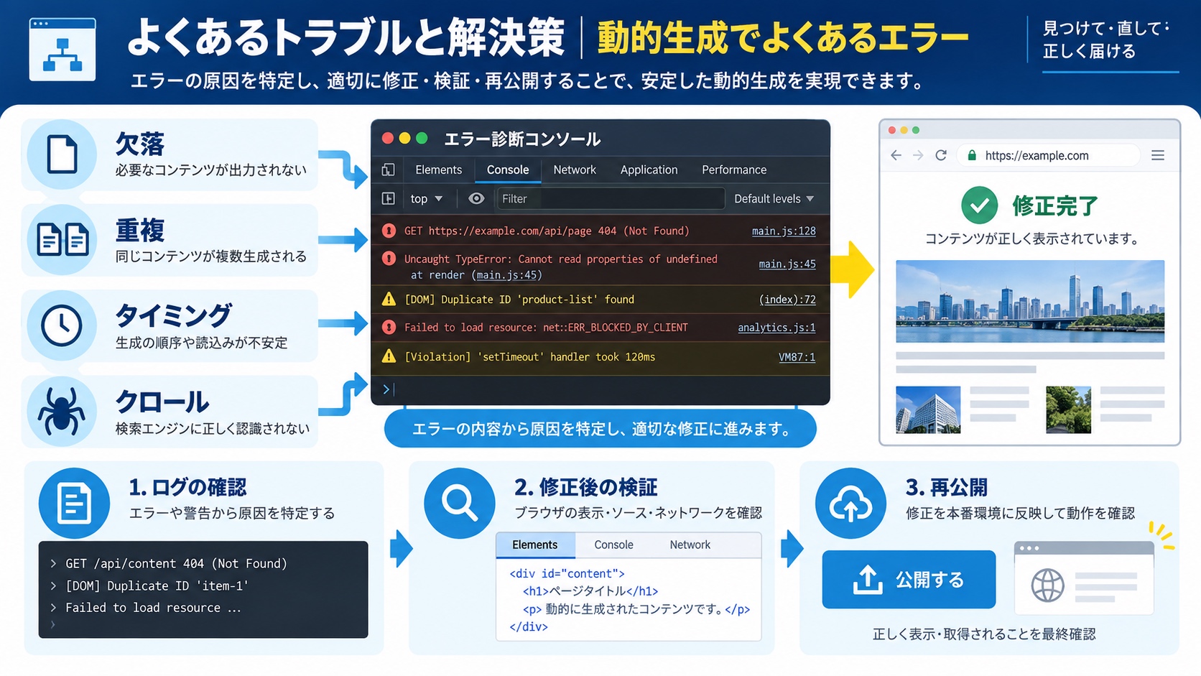The image size is (1201, 676).
Task: Select the Elements tab in step 2 panel
Action: coord(535,545)
